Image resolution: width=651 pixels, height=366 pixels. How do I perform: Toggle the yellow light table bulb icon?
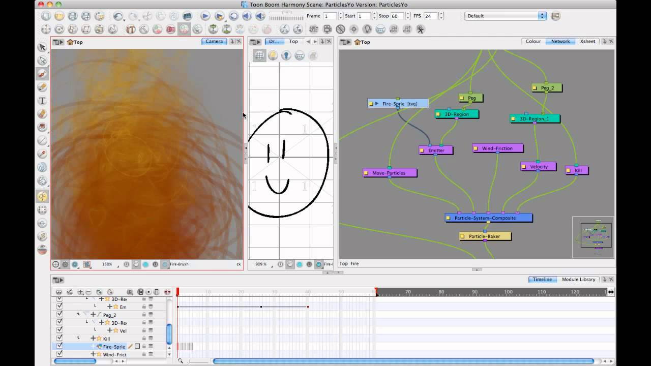pyautogui.click(x=273, y=55)
